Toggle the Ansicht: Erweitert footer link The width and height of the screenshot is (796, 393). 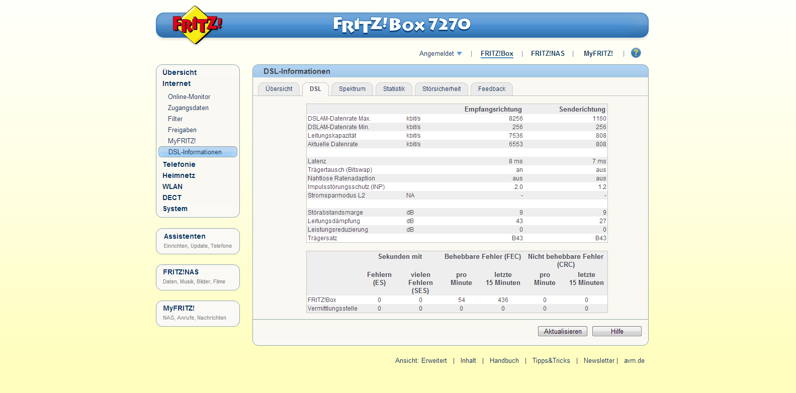point(421,360)
